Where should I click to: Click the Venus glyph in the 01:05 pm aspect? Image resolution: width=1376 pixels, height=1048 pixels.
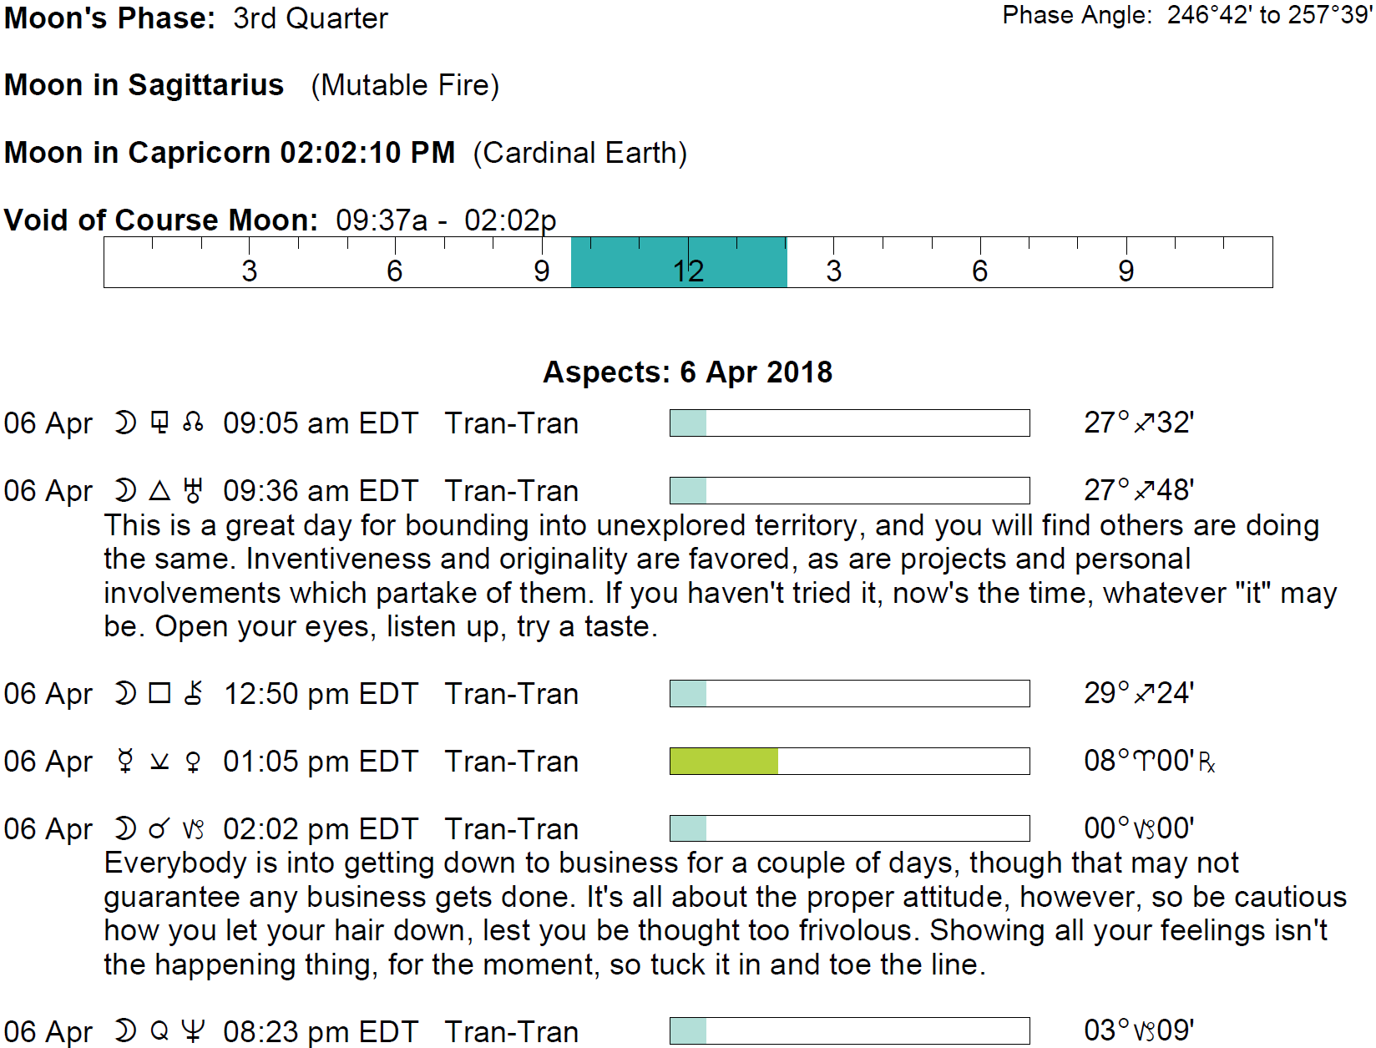193,762
